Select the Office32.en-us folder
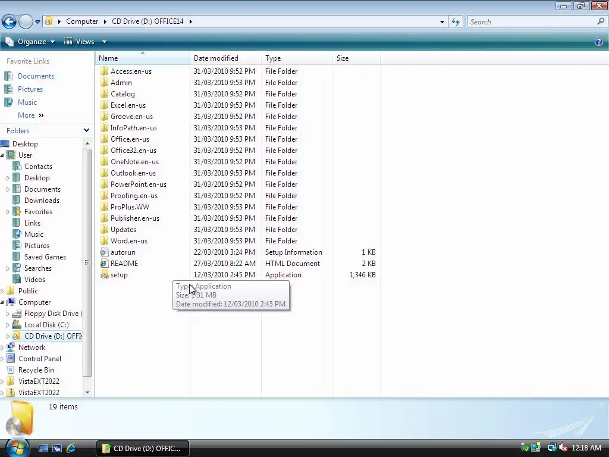The height and width of the screenshot is (457, 609). click(x=133, y=151)
